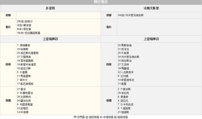Image resolution: width=202 pixels, height=119 pixels.
Task: Select substitute '7 D.卡利古尼'
Action: pyautogui.click(x=126, y=104)
